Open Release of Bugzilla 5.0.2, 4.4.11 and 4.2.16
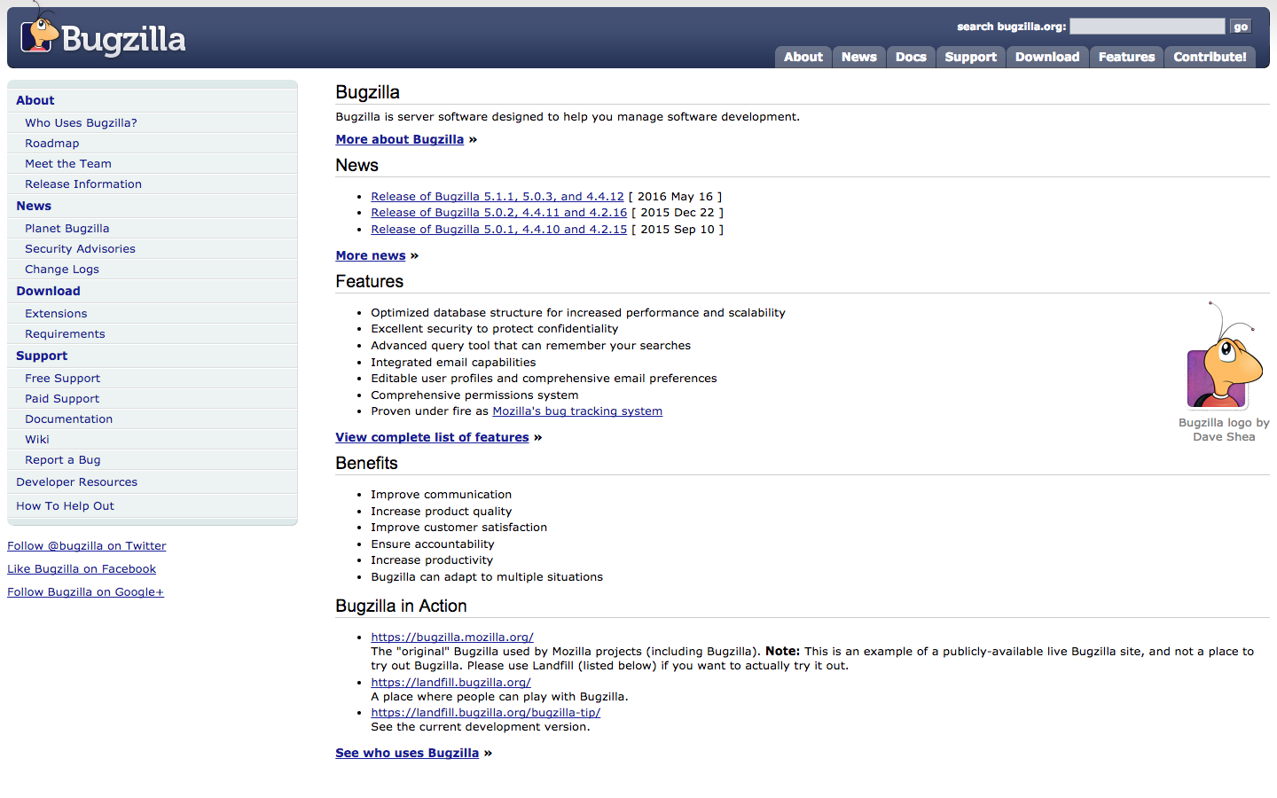Viewport: 1277px width, 798px height. point(499,213)
